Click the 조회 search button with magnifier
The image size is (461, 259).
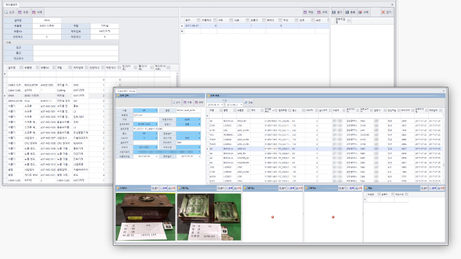pyautogui.click(x=248, y=102)
